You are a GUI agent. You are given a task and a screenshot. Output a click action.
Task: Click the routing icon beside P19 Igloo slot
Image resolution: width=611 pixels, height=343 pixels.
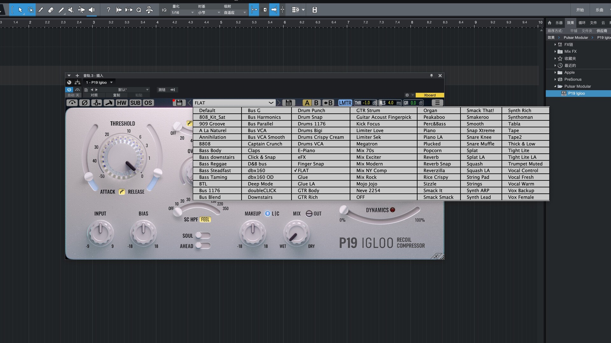(x=77, y=82)
